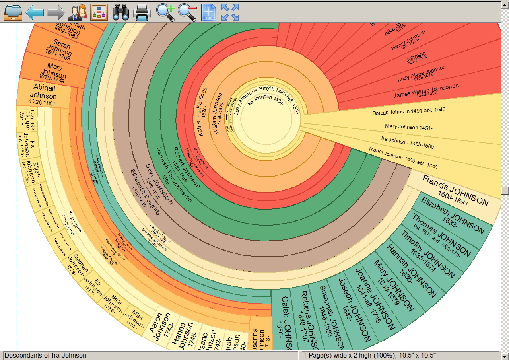Open the people selection icon

pos(78,12)
